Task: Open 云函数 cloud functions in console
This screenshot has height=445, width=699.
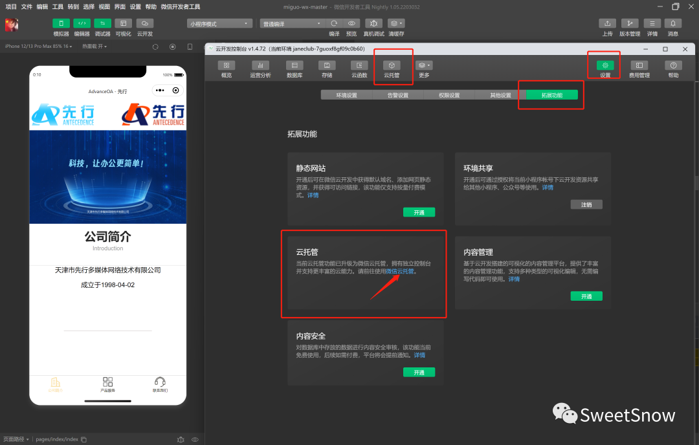Action: pos(359,69)
